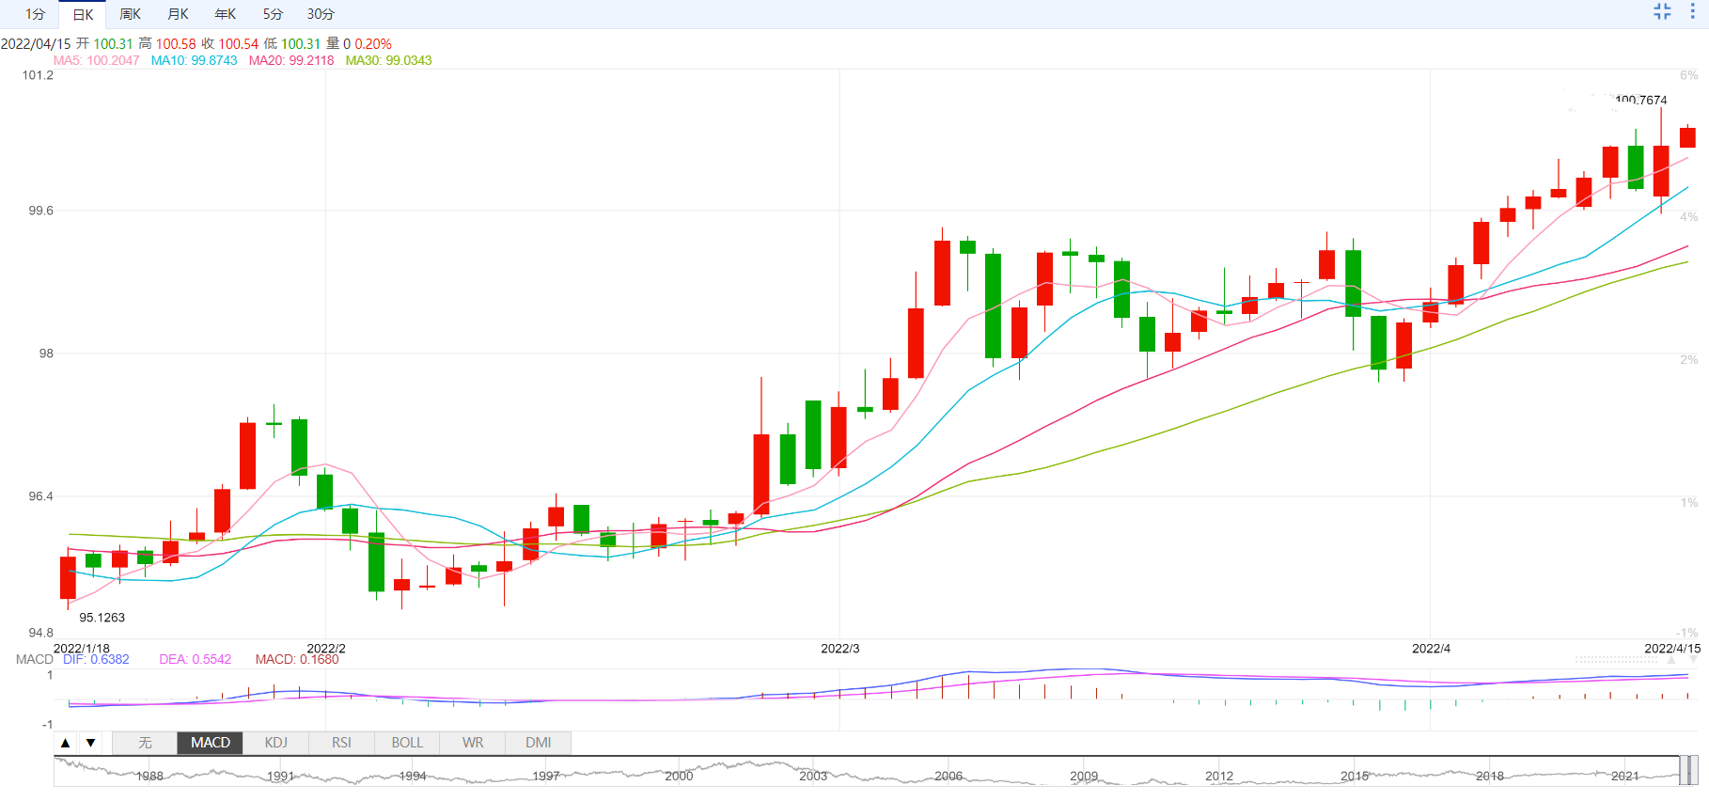Click the MA30: 99.0343 label

point(388,60)
